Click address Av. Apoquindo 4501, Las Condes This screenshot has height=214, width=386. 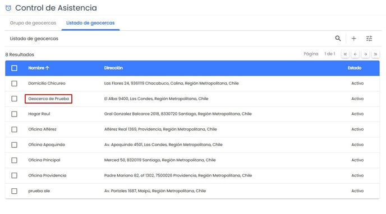[x=163, y=145]
